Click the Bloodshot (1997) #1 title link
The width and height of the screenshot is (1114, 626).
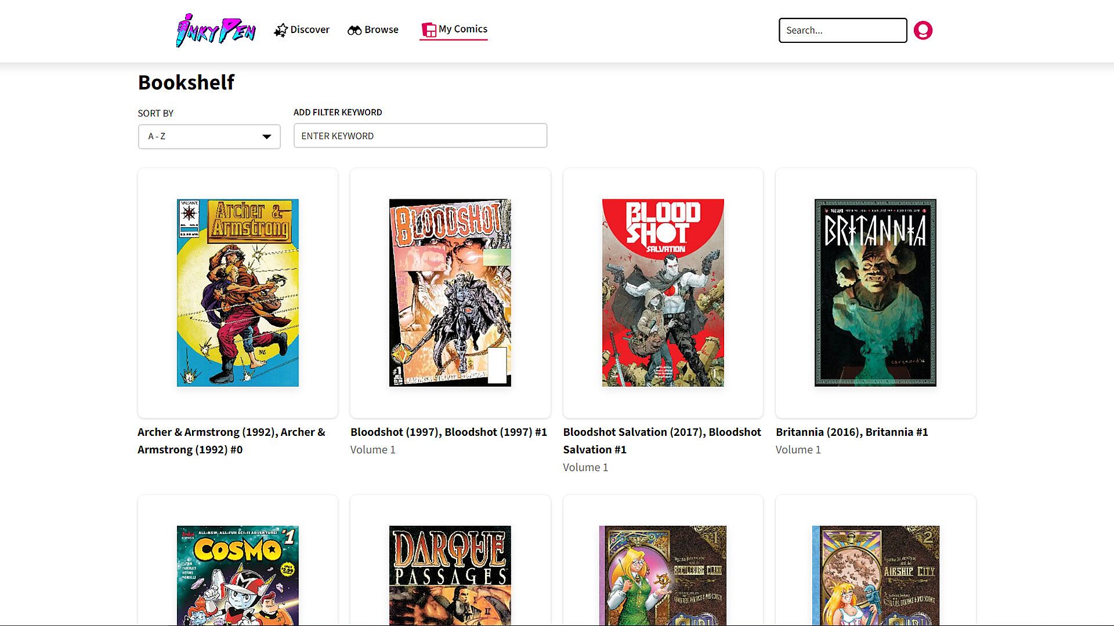tap(448, 432)
